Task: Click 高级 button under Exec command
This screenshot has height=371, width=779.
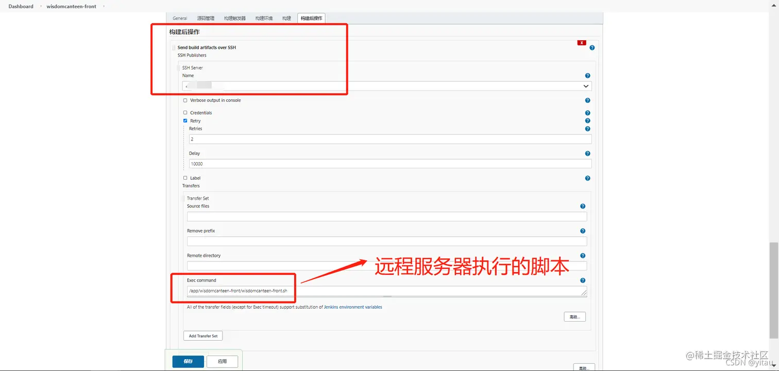Action: 574,317
